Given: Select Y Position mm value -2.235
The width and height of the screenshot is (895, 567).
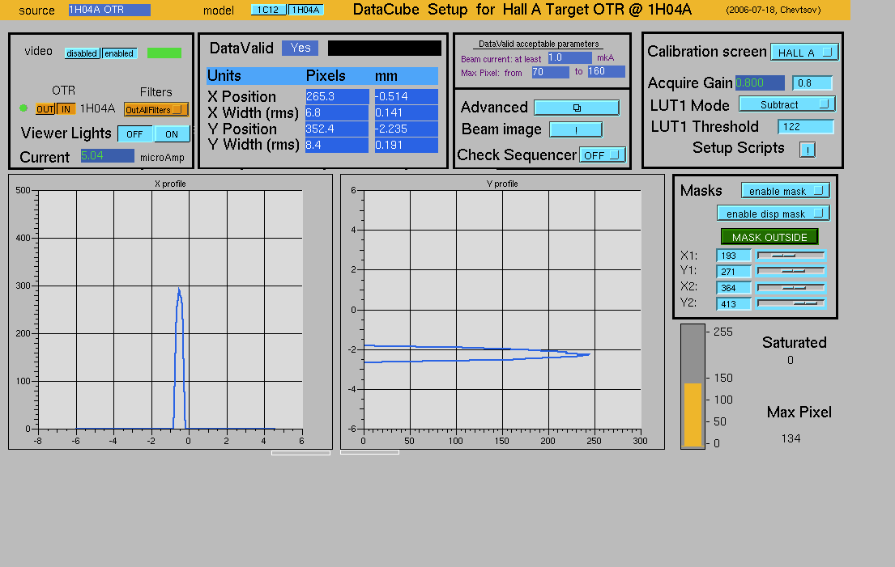Looking at the screenshot, I should (x=406, y=129).
